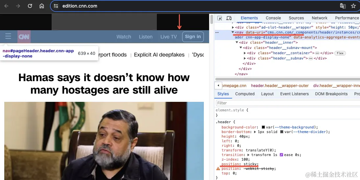The image size is (360, 180).
Task: Open the border-bottom color swatch
Action: point(282,132)
